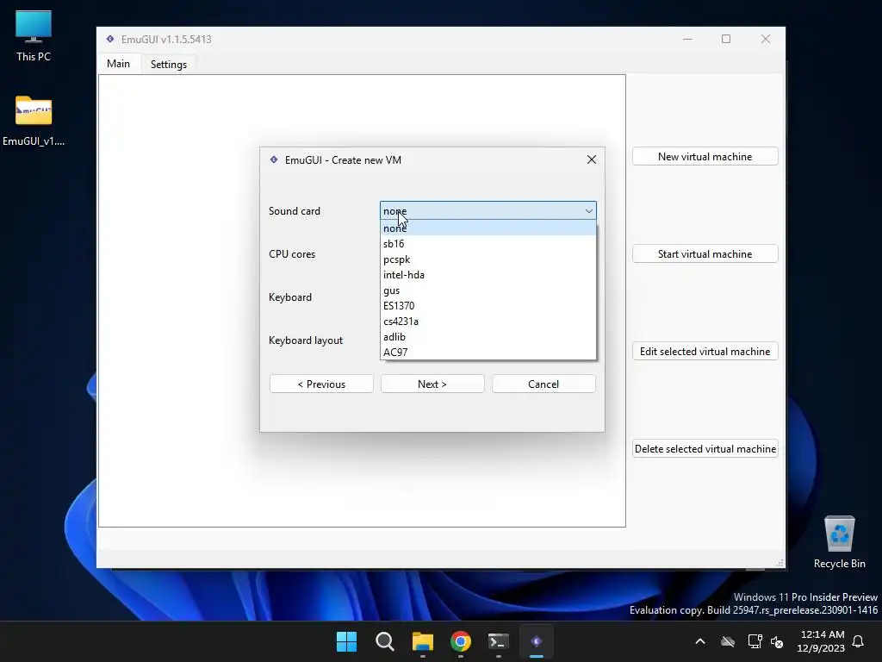Click the Keyboard label

290,297
